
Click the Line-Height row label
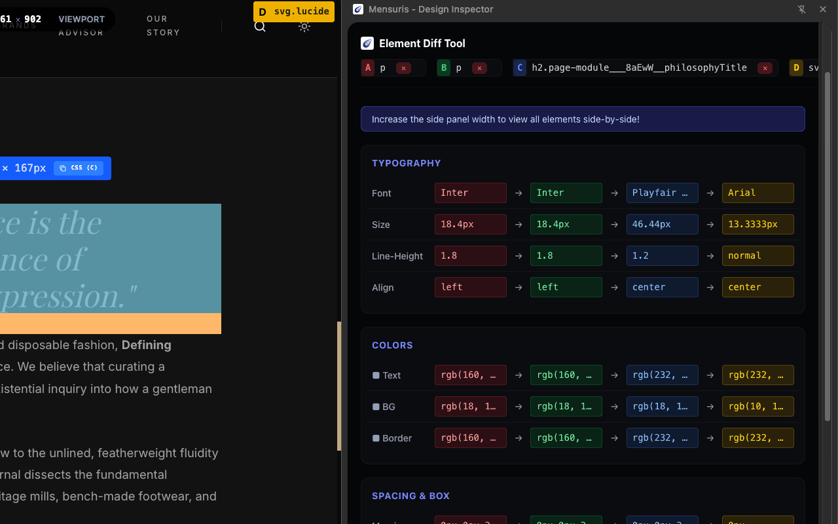coord(397,256)
